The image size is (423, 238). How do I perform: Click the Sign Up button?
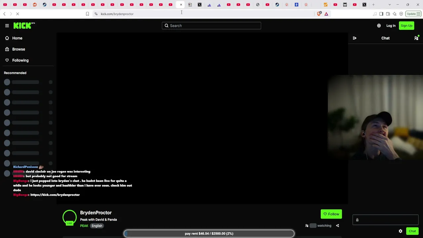tap(406, 26)
